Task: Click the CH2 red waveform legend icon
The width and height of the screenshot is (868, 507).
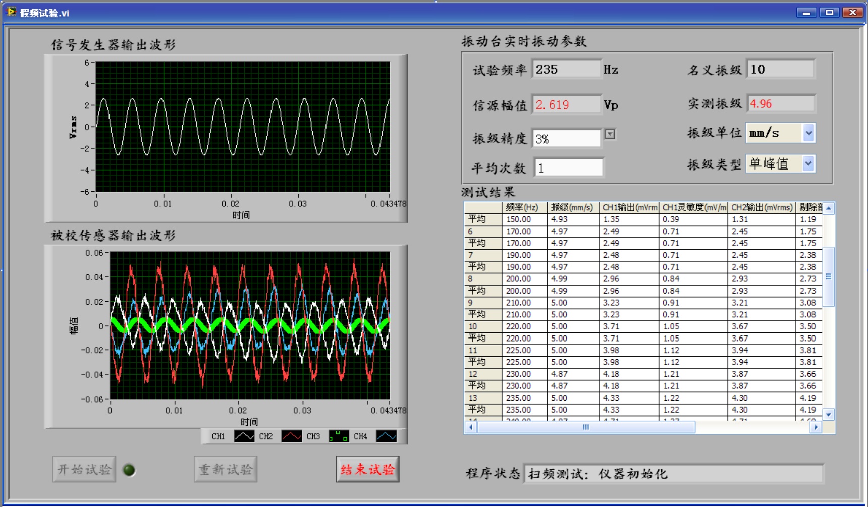Action: click(291, 436)
